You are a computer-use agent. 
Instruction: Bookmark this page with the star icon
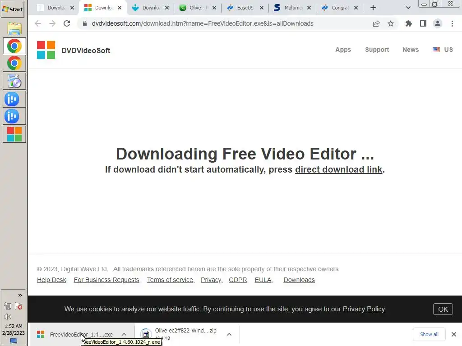tap(391, 23)
